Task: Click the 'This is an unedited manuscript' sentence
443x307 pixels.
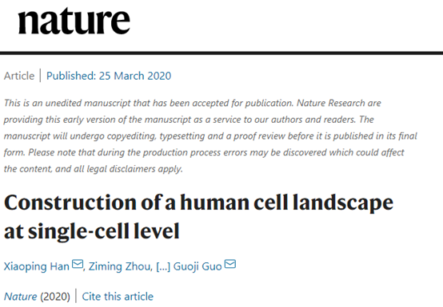Action: tap(149, 103)
